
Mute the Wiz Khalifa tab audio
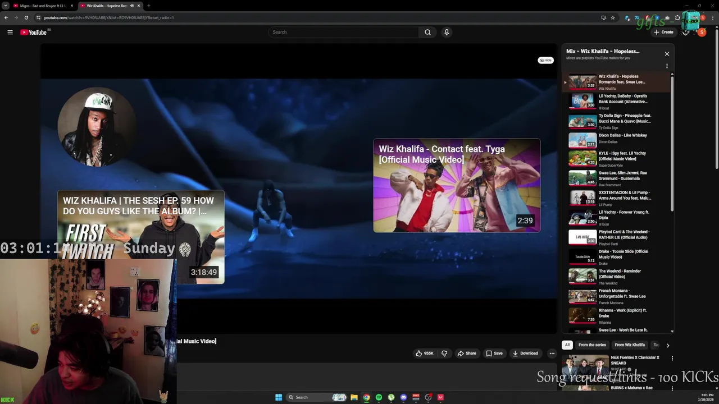coord(132,6)
